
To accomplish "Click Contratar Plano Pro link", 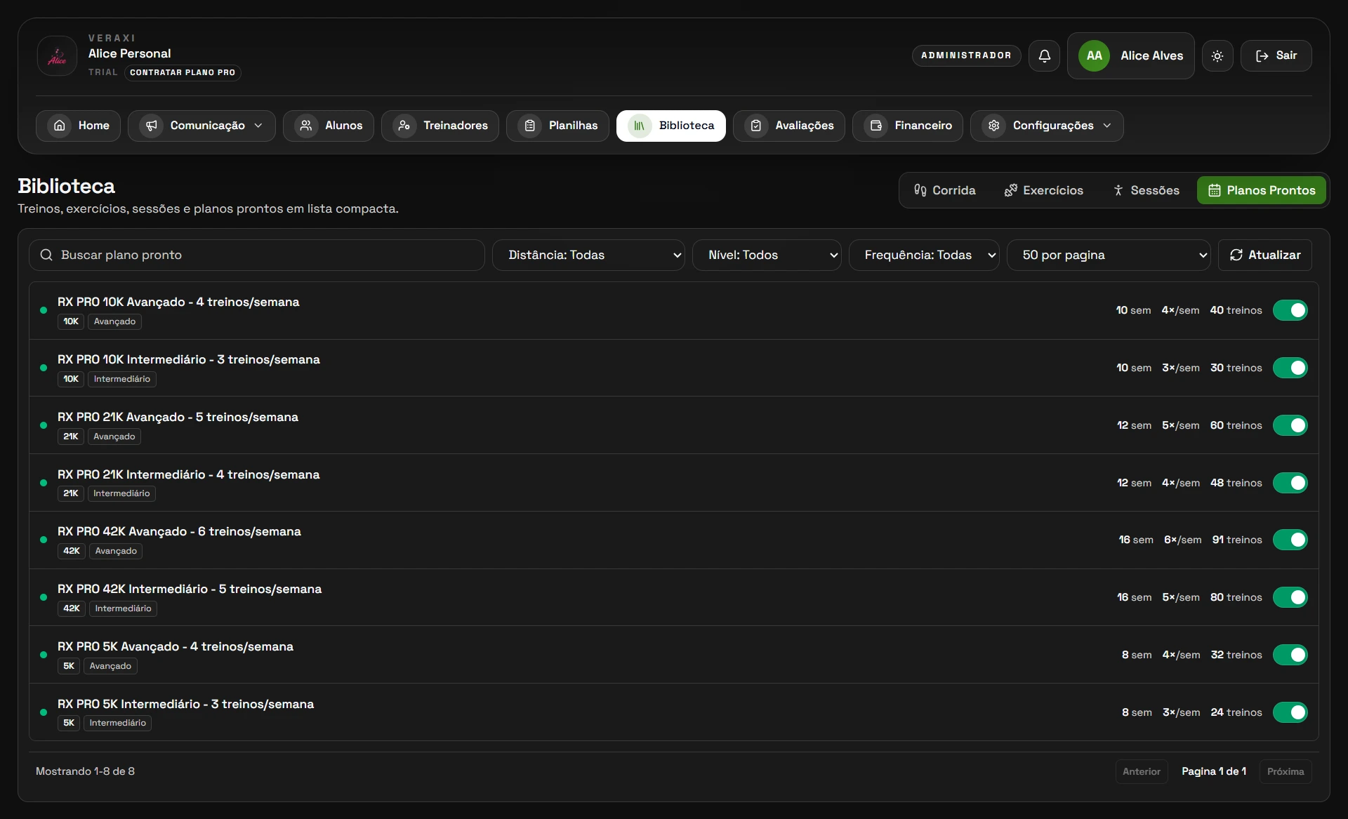I will click(x=183, y=72).
